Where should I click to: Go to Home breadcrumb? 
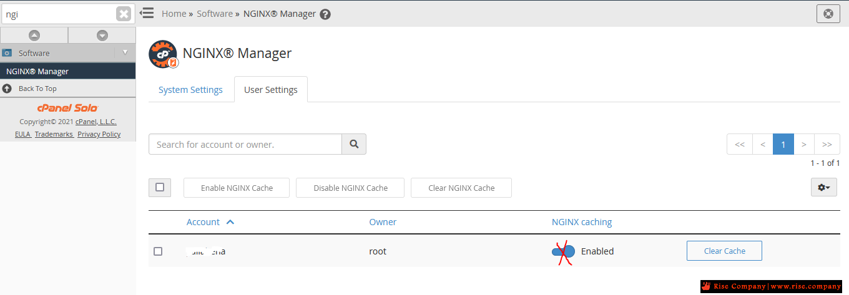click(x=174, y=14)
